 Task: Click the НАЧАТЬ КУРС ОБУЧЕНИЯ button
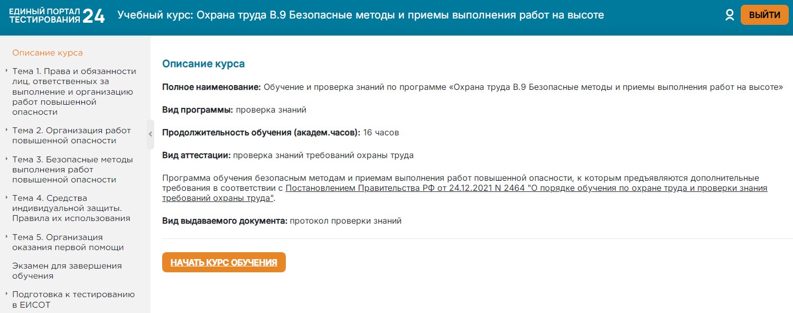223,262
